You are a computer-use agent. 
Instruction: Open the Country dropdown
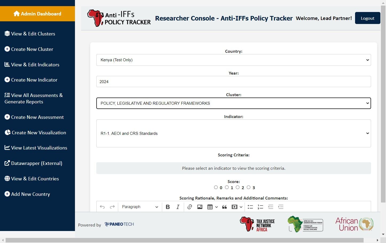(x=233, y=60)
